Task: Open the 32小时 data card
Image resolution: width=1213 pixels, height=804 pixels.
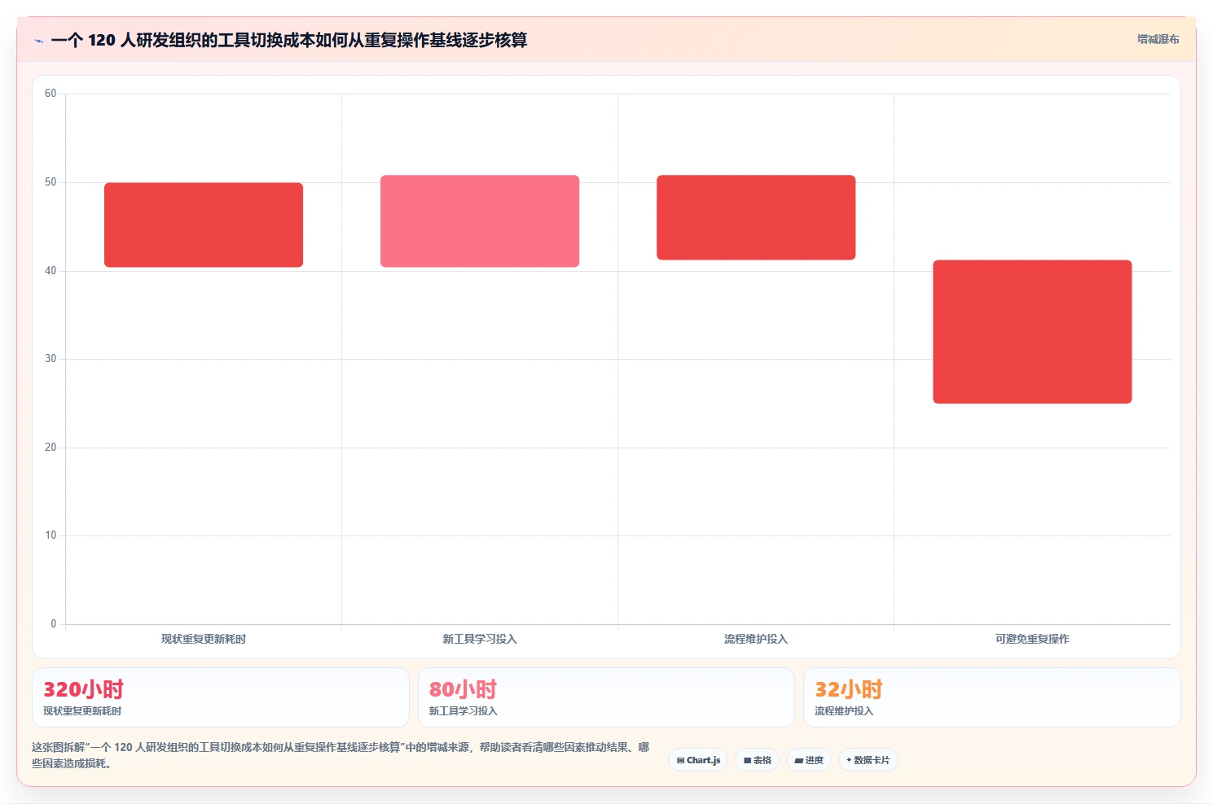Action: 991,697
